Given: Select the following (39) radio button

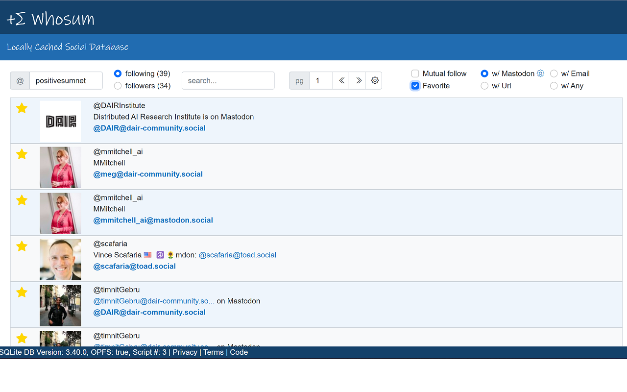Looking at the screenshot, I should tap(118, 73).
